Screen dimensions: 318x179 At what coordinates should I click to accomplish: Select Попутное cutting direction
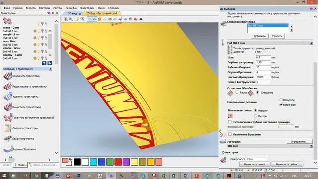pos(281,100)
